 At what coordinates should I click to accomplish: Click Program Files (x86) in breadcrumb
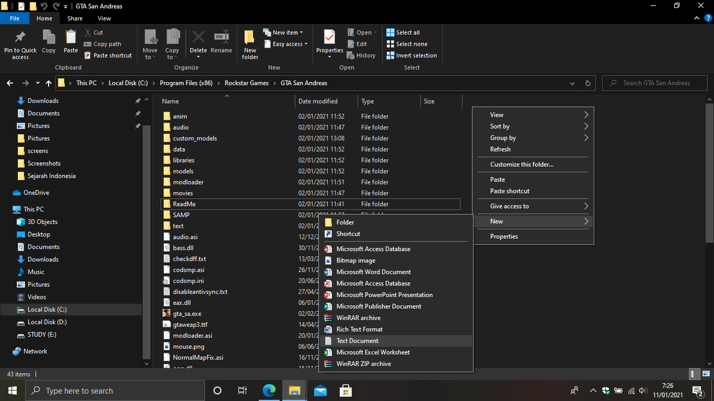pos(186,83)
